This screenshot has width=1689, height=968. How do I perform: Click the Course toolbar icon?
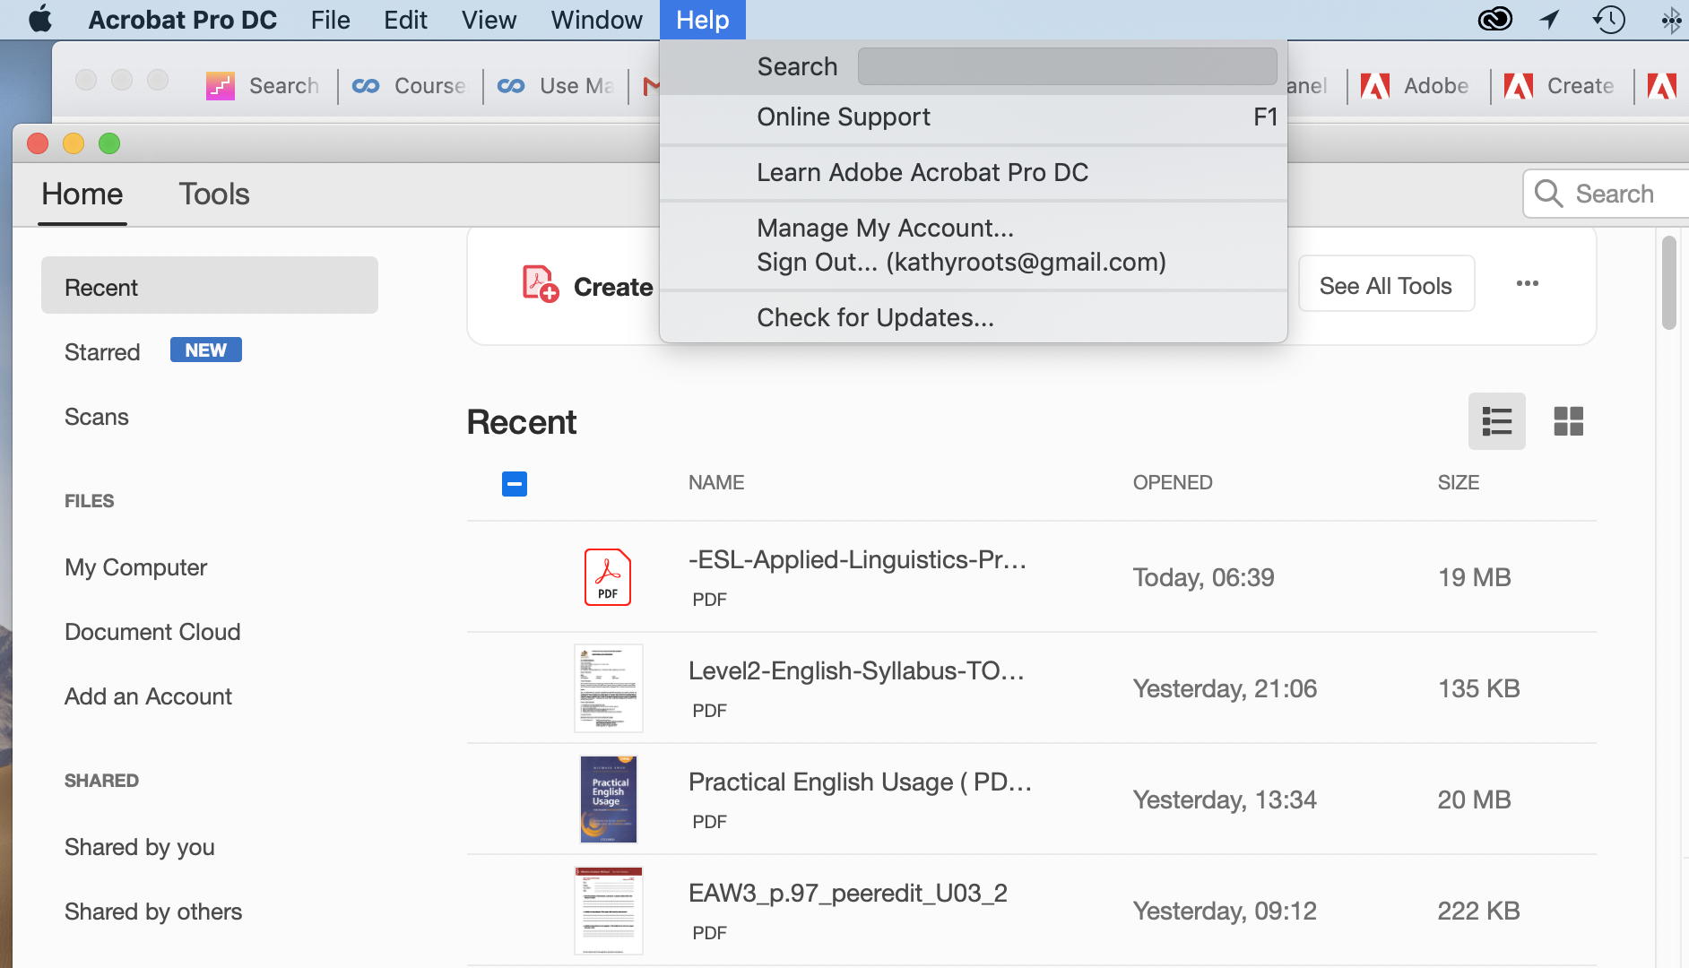(366, 85)
